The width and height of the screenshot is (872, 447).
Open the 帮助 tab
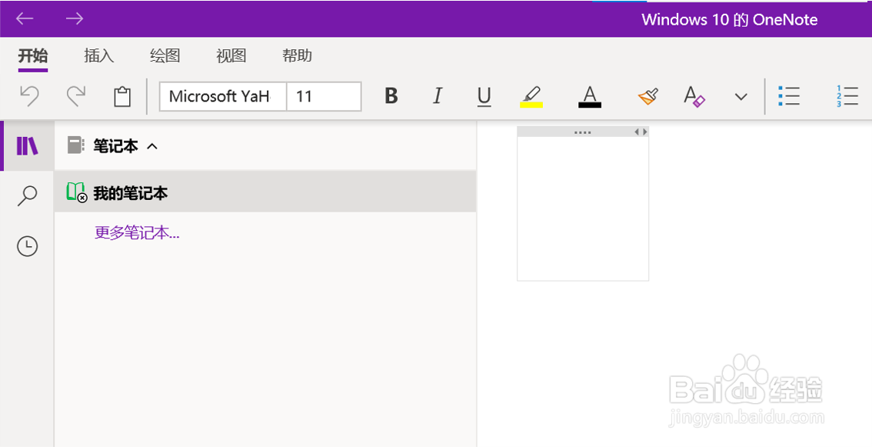[x=297, y=55]
